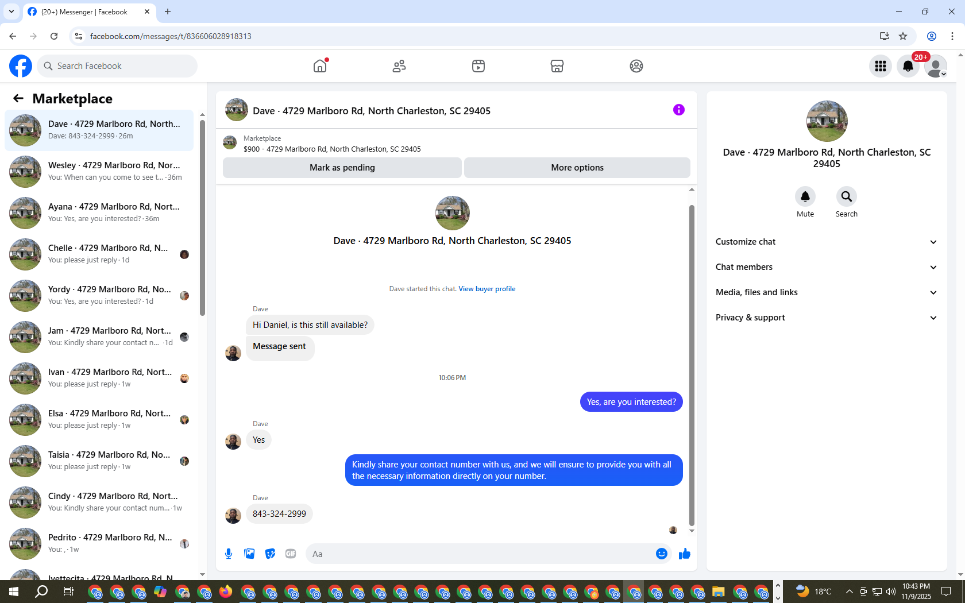Screen dimensions: 965x603
Task: Mark the listing as pending
Action: 342,168
